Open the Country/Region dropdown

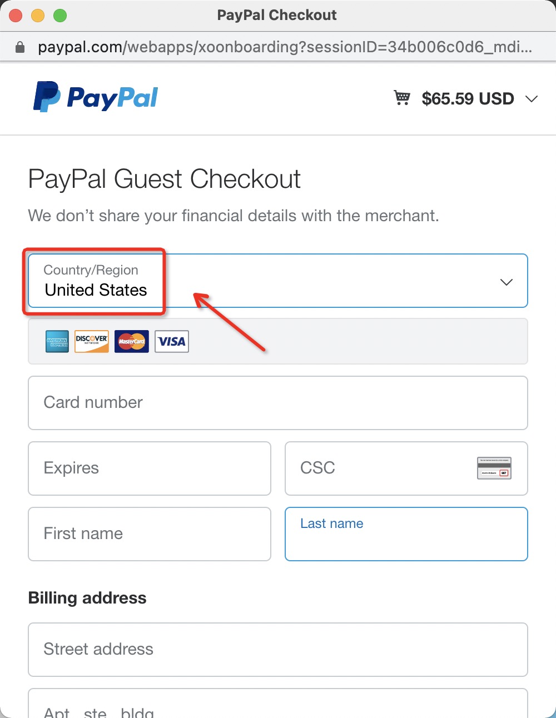(278, 281)
